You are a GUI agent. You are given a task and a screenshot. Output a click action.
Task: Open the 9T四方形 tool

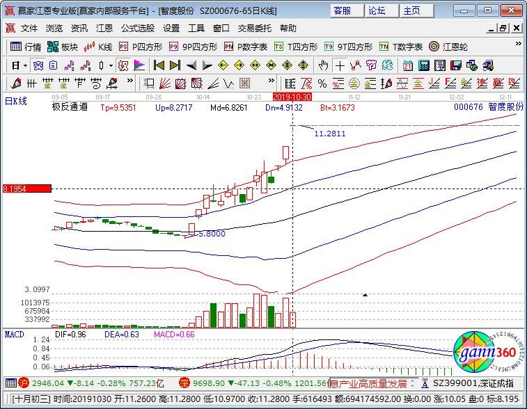pos(349,47)
